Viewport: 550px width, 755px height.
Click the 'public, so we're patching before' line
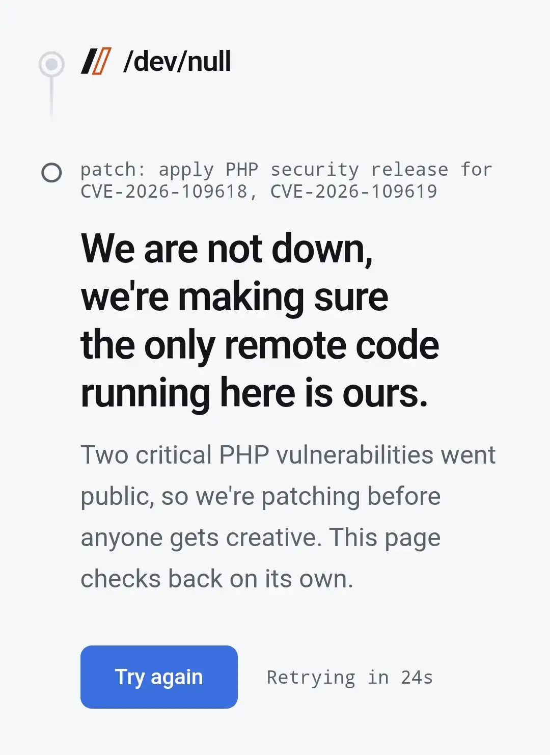[261, 496]
